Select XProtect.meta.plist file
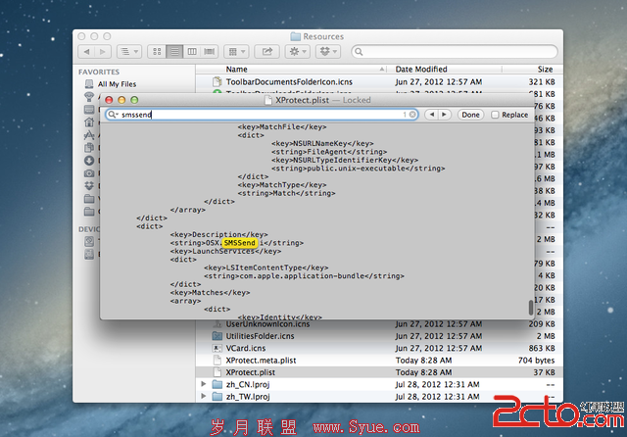Viewport: 627px width, 437px height. pyautogui.click(x=261, y=361)
